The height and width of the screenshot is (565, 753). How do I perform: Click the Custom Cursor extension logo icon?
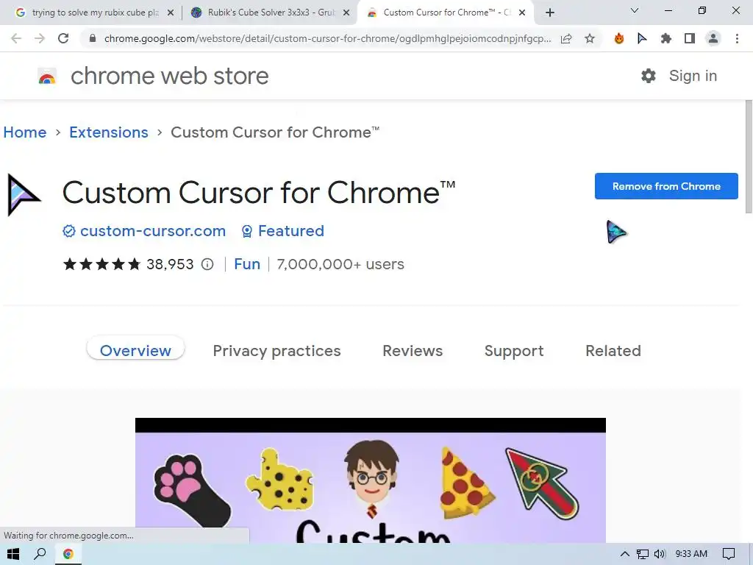point(24,195)
